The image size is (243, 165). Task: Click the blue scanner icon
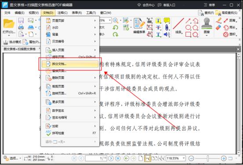(31, 27)
